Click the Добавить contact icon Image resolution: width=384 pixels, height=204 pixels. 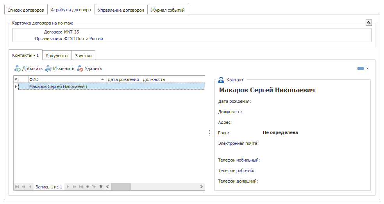coord(18,69)
